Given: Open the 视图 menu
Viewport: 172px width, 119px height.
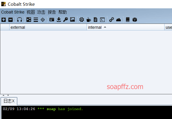Looking at the screenshot, I should click(x=30, y=12).
